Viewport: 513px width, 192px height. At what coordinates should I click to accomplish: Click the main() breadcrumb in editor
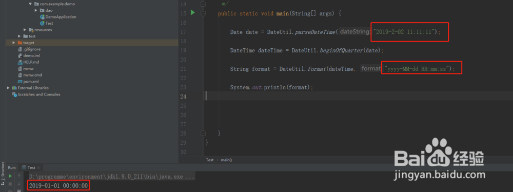(x=226, y=160)
